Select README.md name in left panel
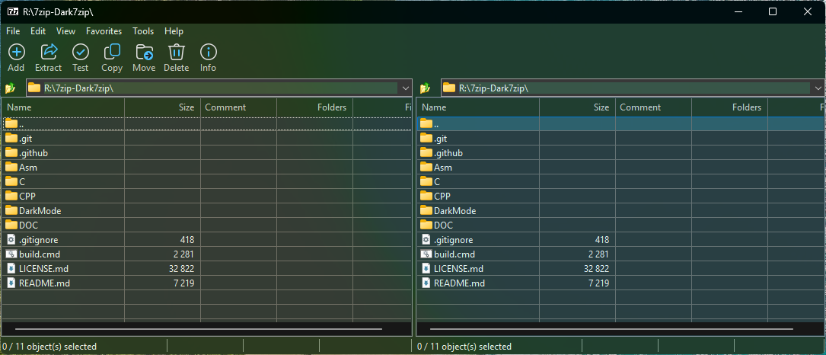This screenshot has width=826, height=355. tap(44, 283)
